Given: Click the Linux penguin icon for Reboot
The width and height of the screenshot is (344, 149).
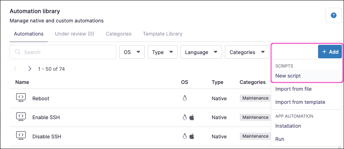Looking at the screenshot, I should click(184, 98).
